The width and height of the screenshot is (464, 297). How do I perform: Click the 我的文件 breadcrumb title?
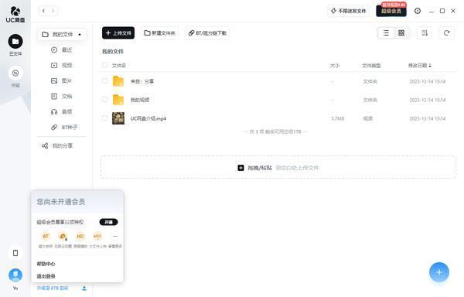(113, 52)
